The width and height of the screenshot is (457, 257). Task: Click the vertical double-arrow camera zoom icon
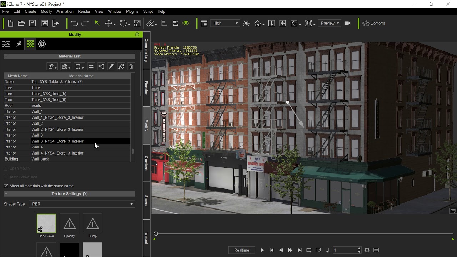pyautogui.click(x=271, y=23)
